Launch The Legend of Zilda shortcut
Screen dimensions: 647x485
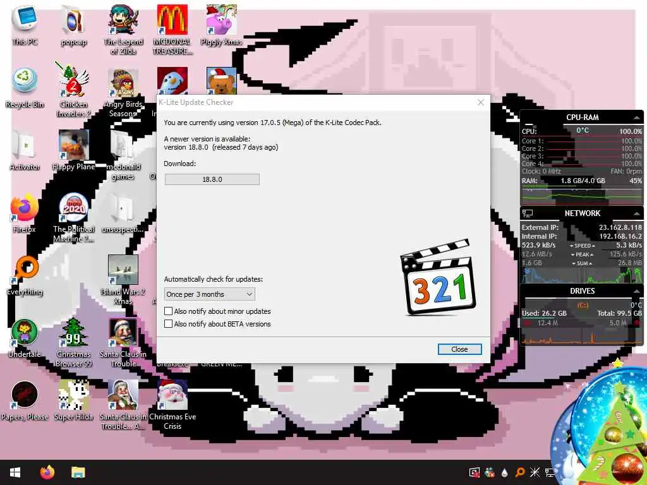click(x=123, y=30)
